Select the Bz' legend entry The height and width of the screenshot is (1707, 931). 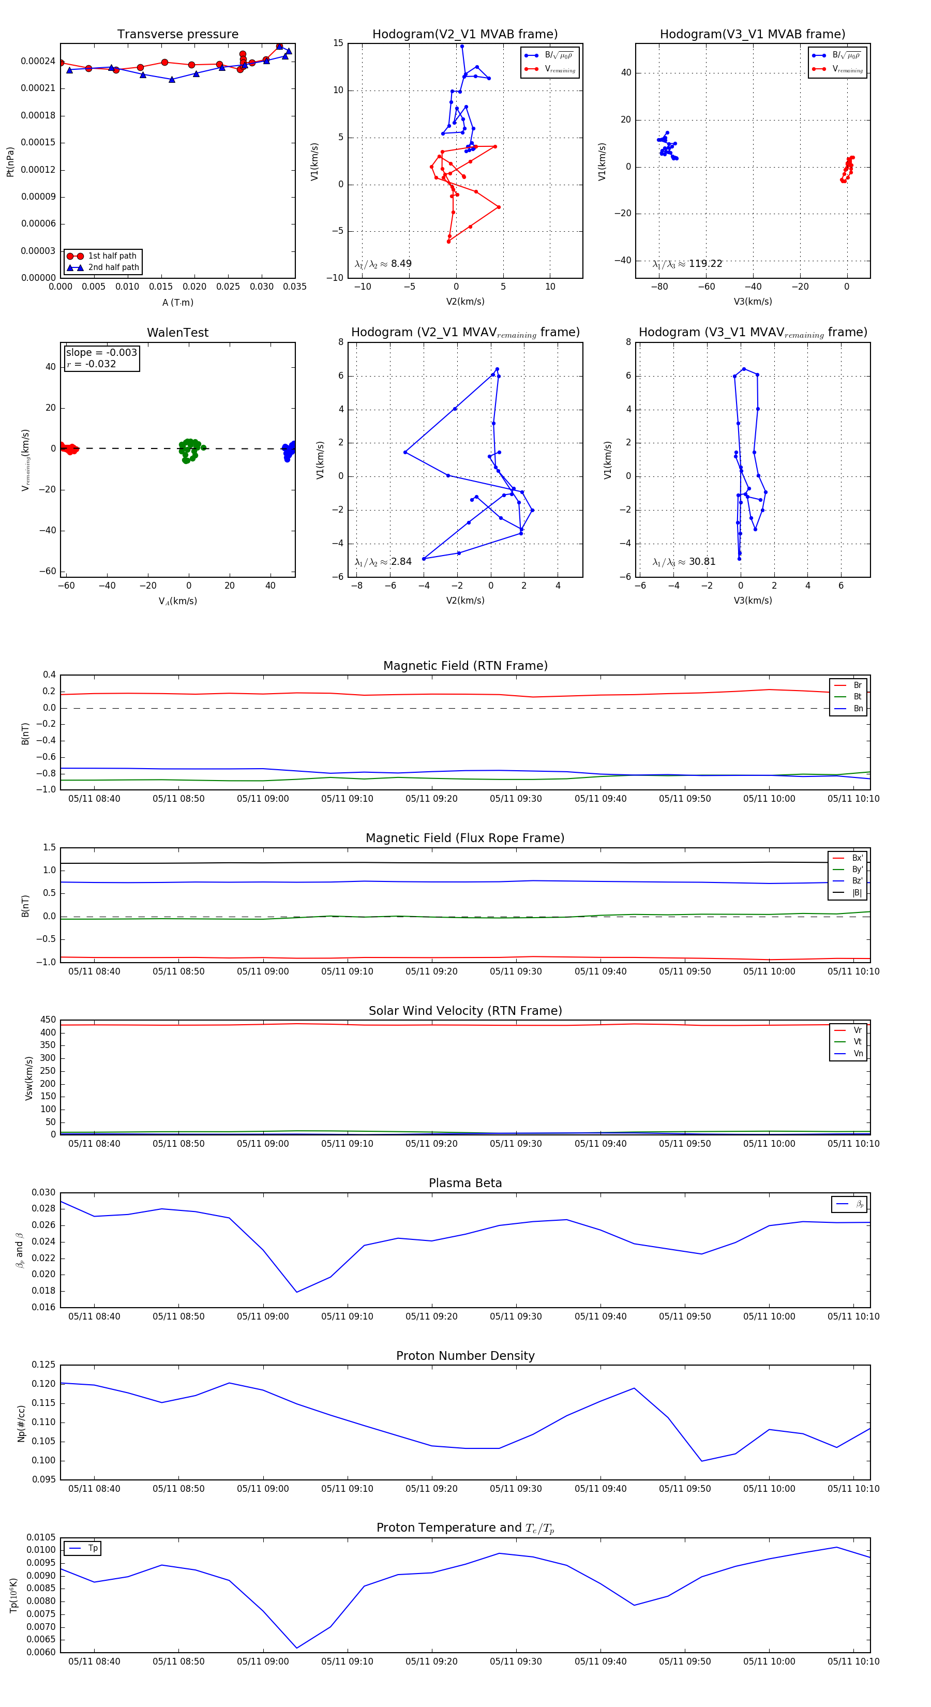pyautogui.click(x=848, y=881)
